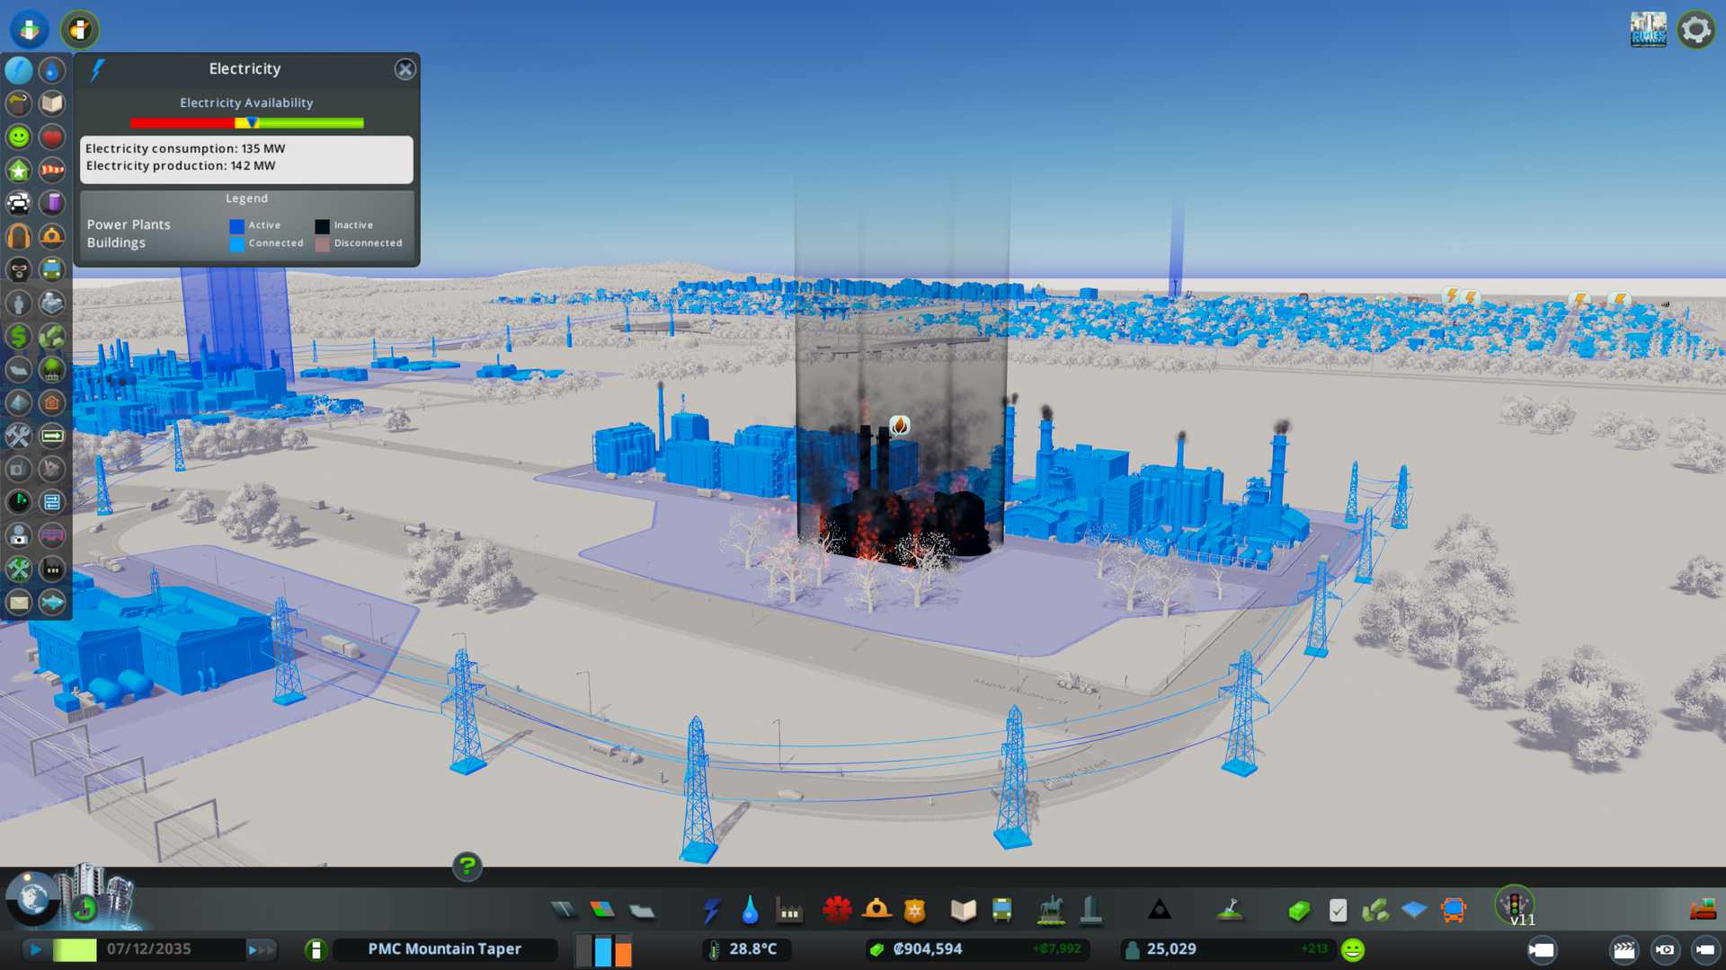Open the Landscaping shovel tool menu
Screen dimensions: 1726x970
coord(1230,911)
